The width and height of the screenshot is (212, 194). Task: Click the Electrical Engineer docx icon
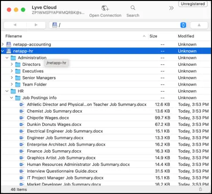click(x=22, y=131)
